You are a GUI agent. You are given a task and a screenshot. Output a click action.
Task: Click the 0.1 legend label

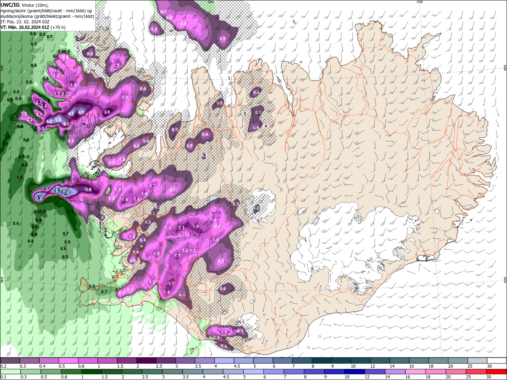(4, 377)
